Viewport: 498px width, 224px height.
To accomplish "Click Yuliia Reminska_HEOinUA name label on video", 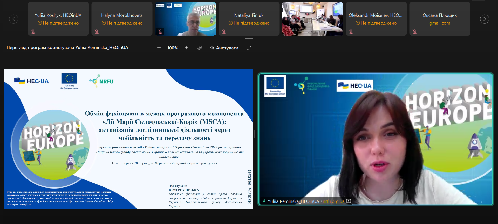I will [293, 201].
